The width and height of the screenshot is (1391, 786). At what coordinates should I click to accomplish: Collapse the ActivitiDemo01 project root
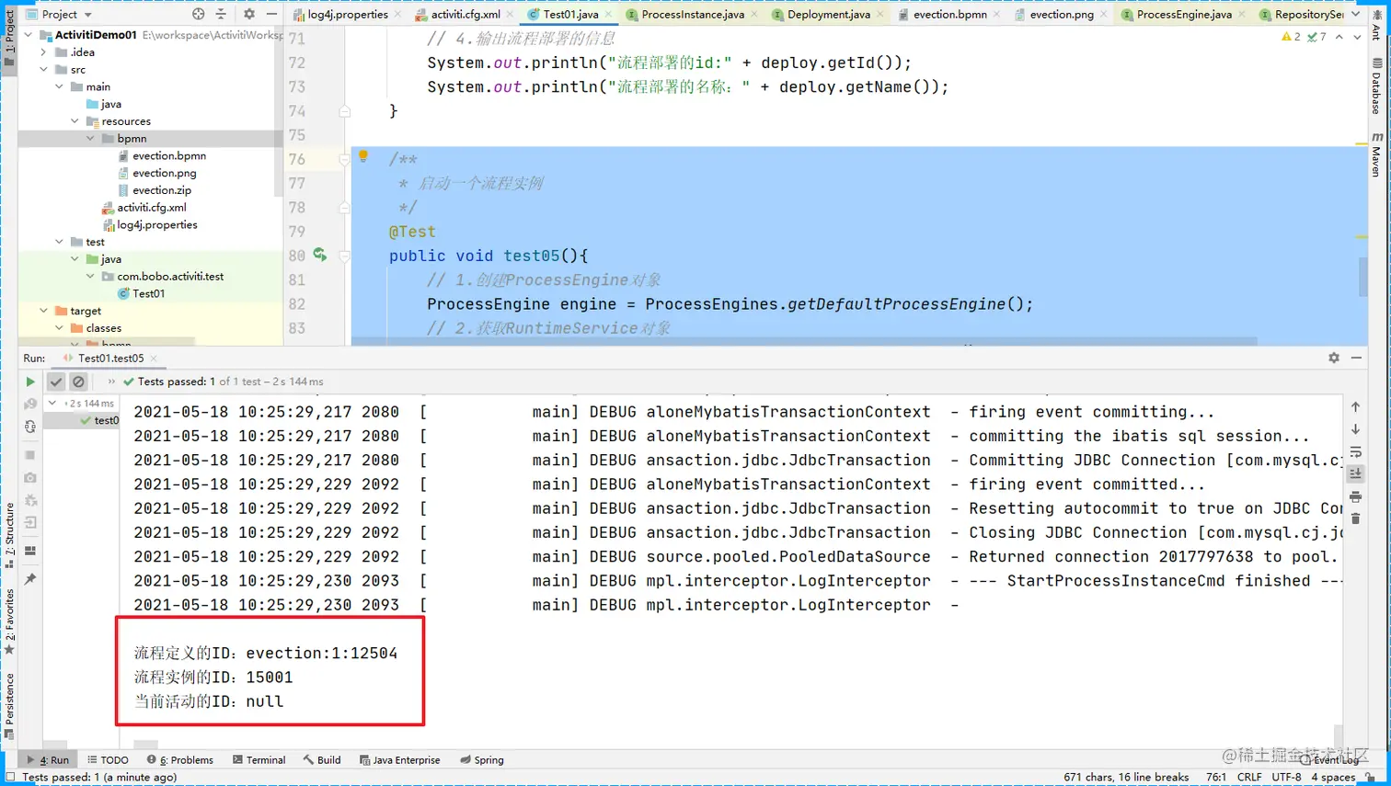click(29, 35)
